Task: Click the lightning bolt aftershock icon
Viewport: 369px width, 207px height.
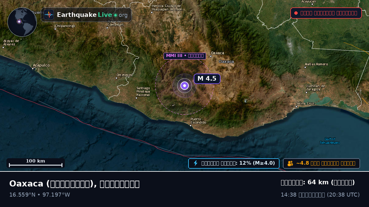Action: [196, 163]
